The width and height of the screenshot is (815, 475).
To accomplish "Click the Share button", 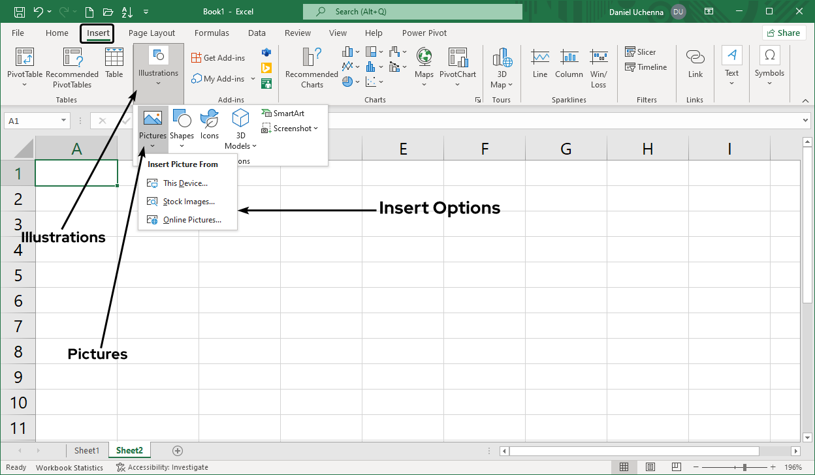I will [x=783, y=33].
